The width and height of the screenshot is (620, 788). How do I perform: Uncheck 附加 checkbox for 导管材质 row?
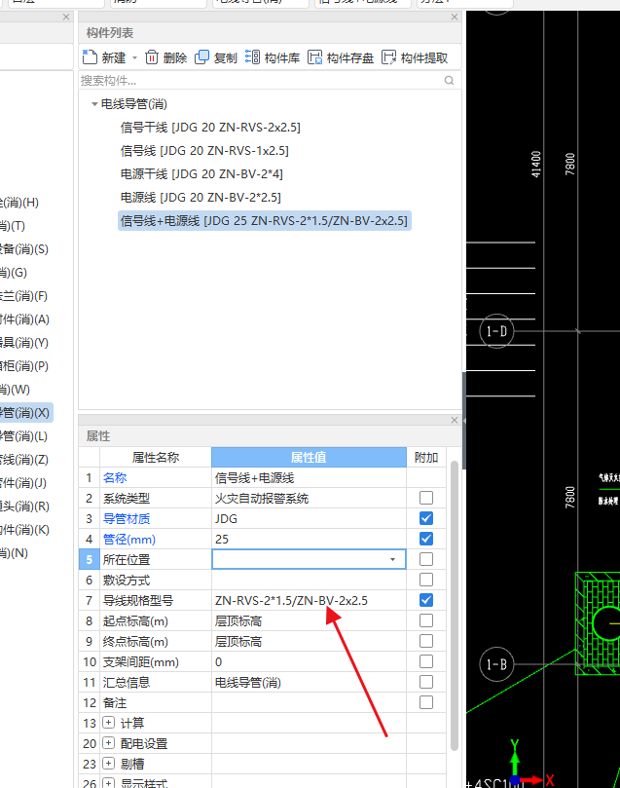click(426, 518)
